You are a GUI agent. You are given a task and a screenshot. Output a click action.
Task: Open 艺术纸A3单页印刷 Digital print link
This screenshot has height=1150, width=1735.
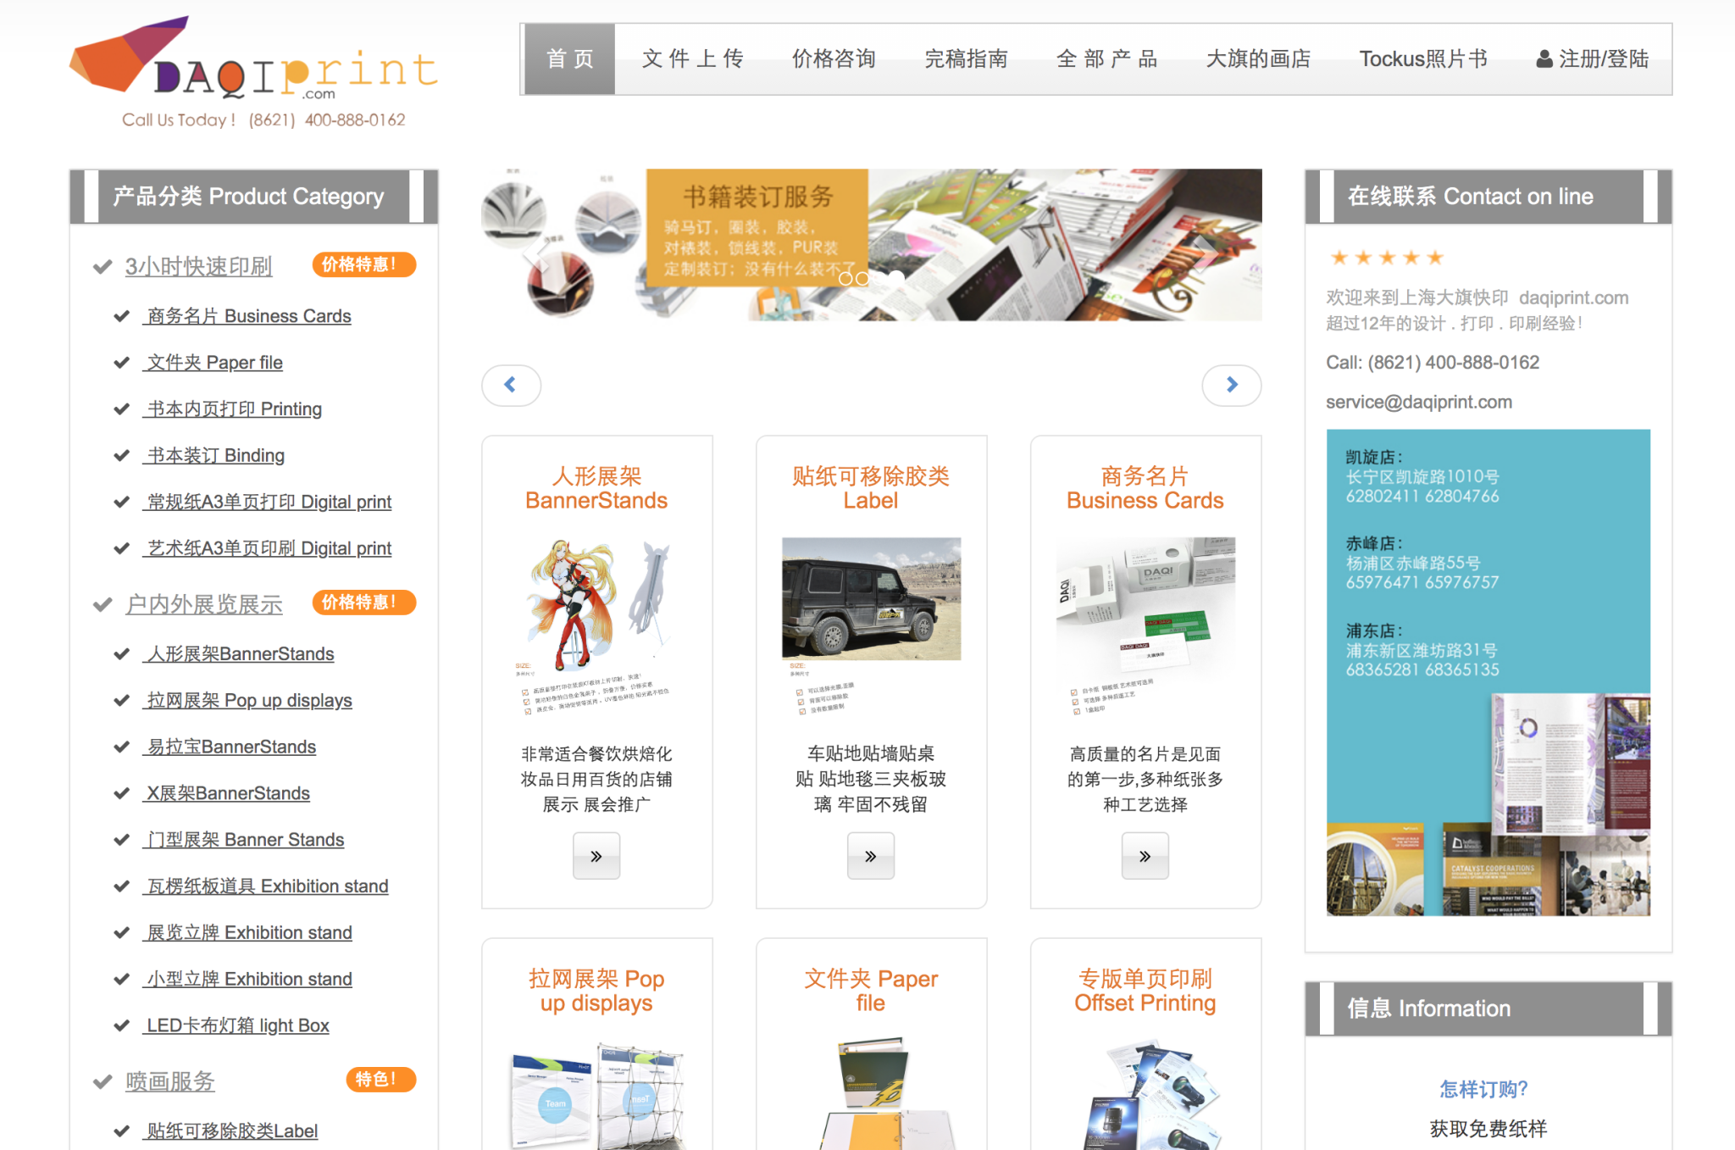tap(269, 549)
